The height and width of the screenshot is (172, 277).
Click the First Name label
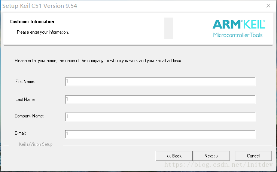coord(25,82)
